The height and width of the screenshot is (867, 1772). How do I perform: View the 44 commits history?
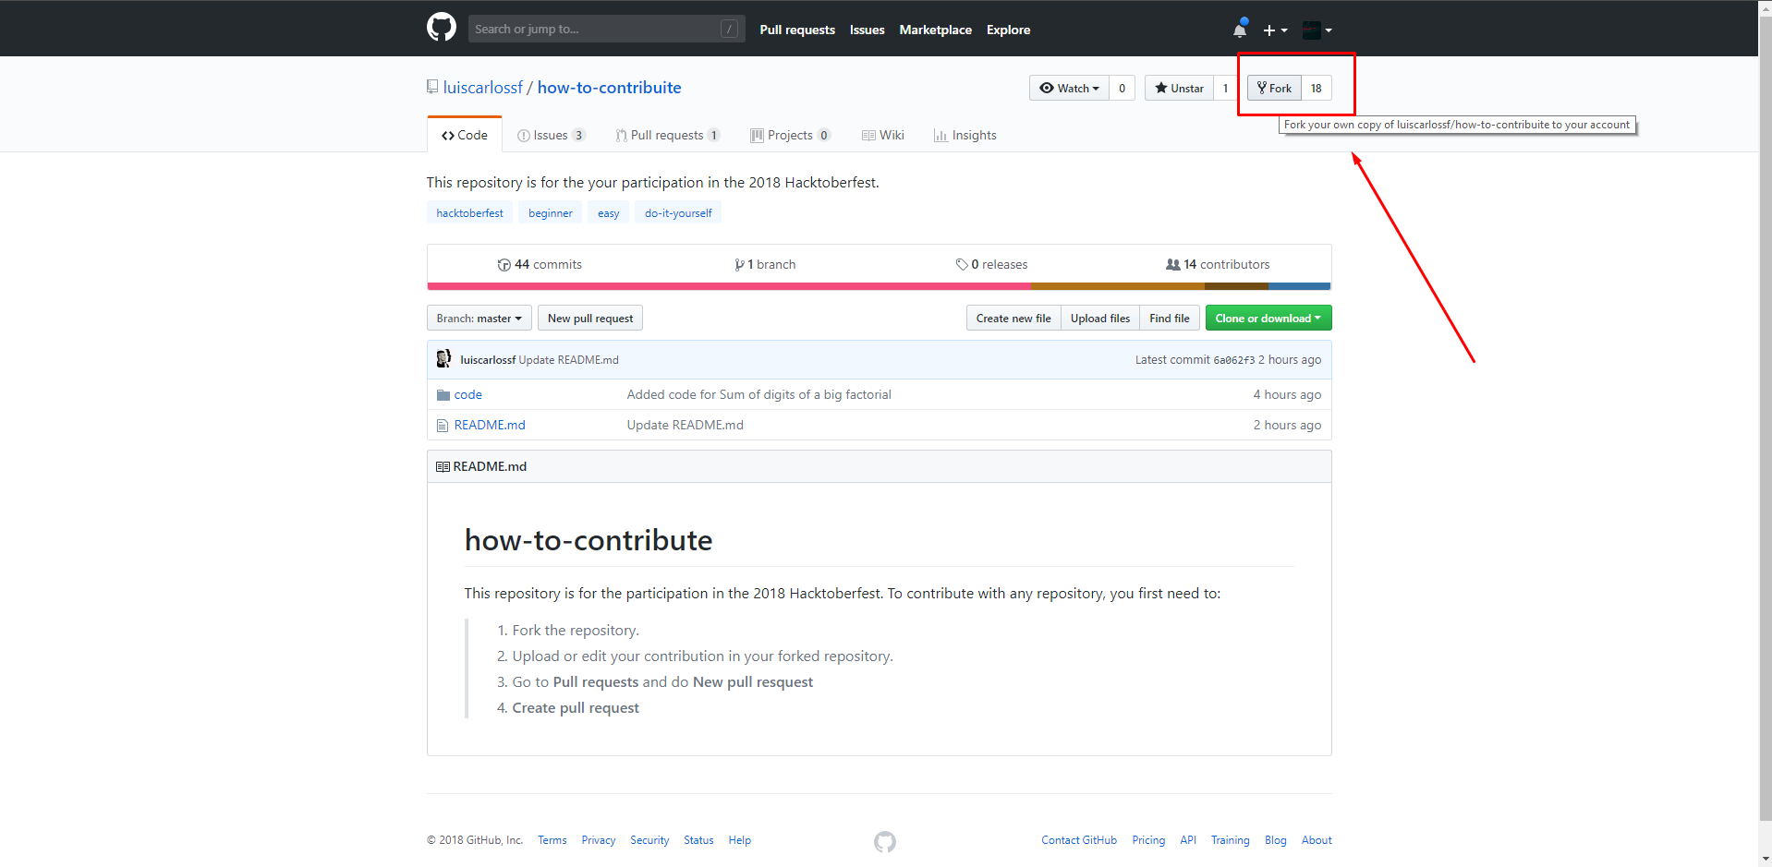pos(540,264)
